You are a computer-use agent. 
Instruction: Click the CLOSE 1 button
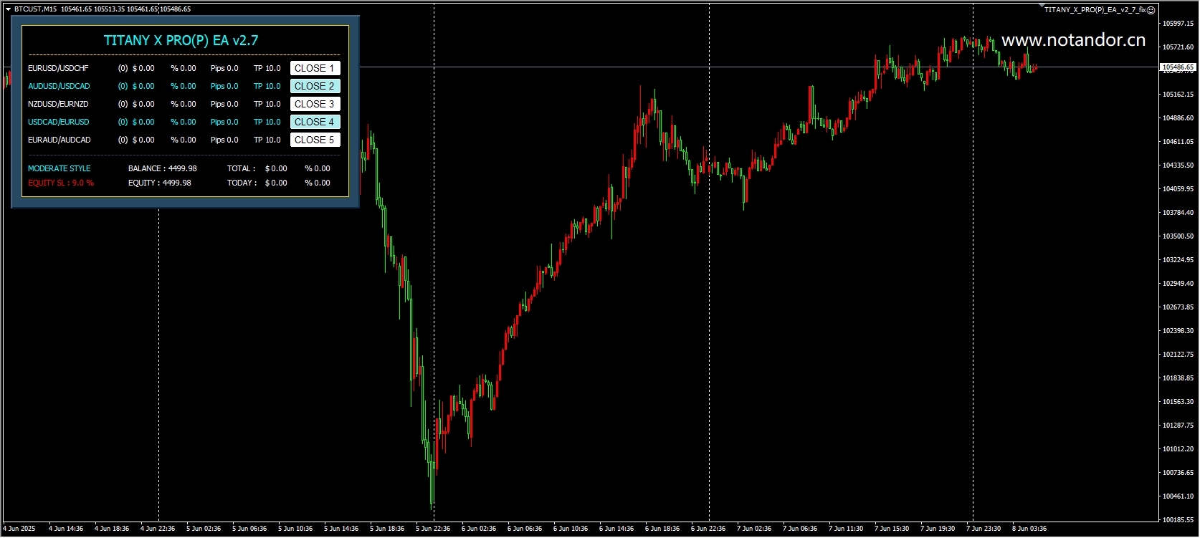click(x=315, y=68)
